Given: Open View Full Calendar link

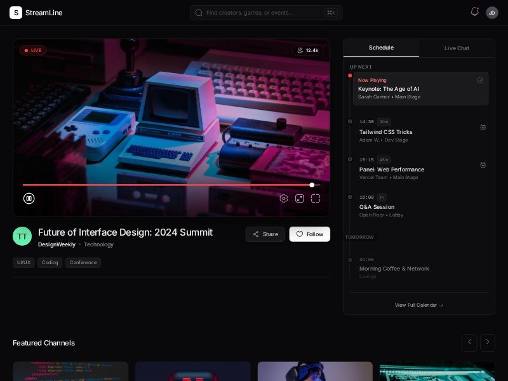Looking at the screenshot, I should [419, 305].
